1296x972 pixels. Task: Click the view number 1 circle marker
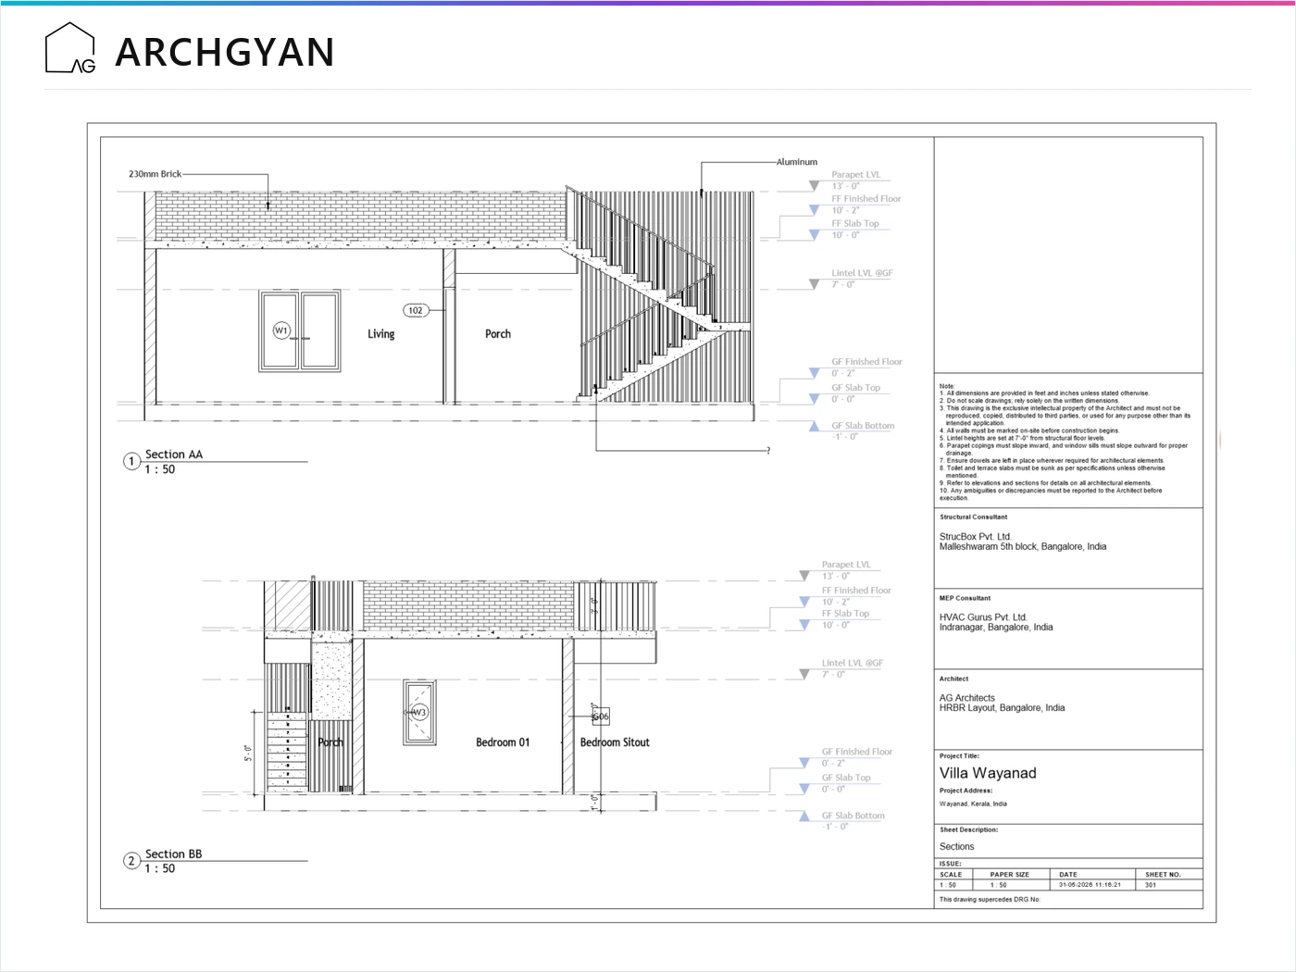132,461
